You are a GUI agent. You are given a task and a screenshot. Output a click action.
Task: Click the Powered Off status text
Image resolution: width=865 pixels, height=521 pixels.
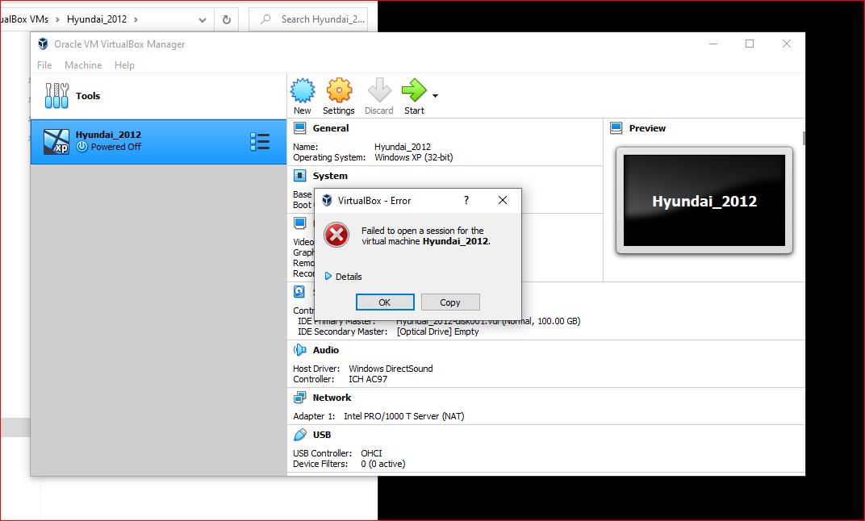pos(116,148)
